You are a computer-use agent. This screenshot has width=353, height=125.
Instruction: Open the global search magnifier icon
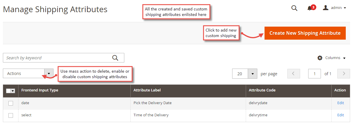294,8
